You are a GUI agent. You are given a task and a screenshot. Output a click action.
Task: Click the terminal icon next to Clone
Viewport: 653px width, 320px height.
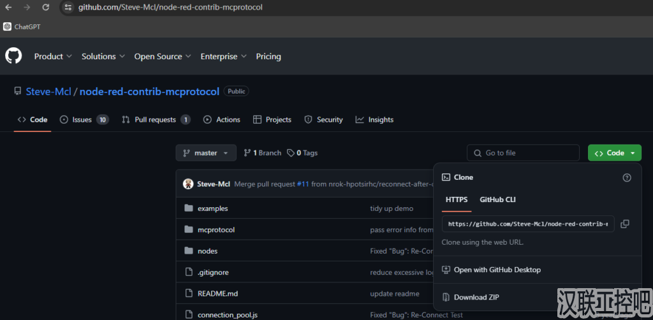pyautogui.click(x=446, y=177)
